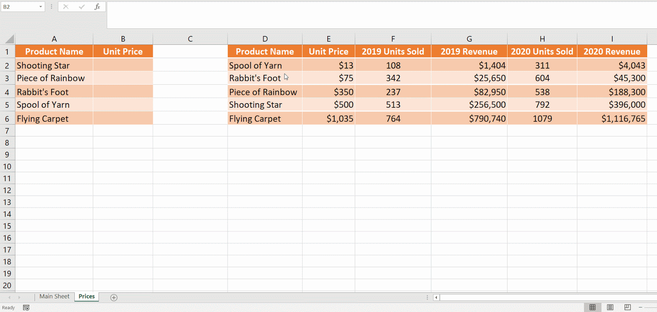Click the Select All corner triangle

click(x=9, y=39)
